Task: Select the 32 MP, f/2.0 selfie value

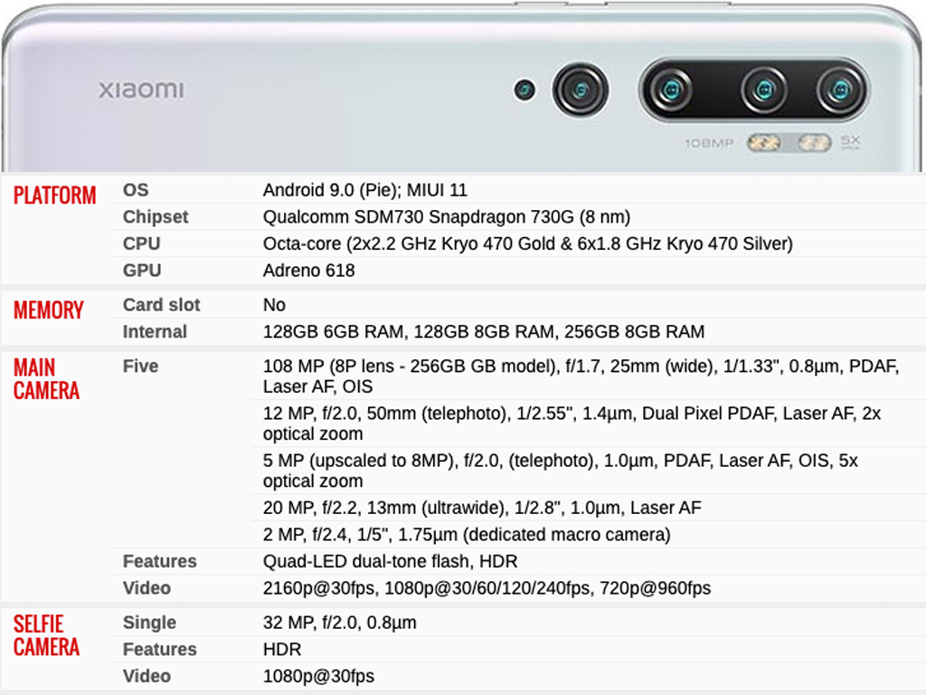Action: coord(340,623)
